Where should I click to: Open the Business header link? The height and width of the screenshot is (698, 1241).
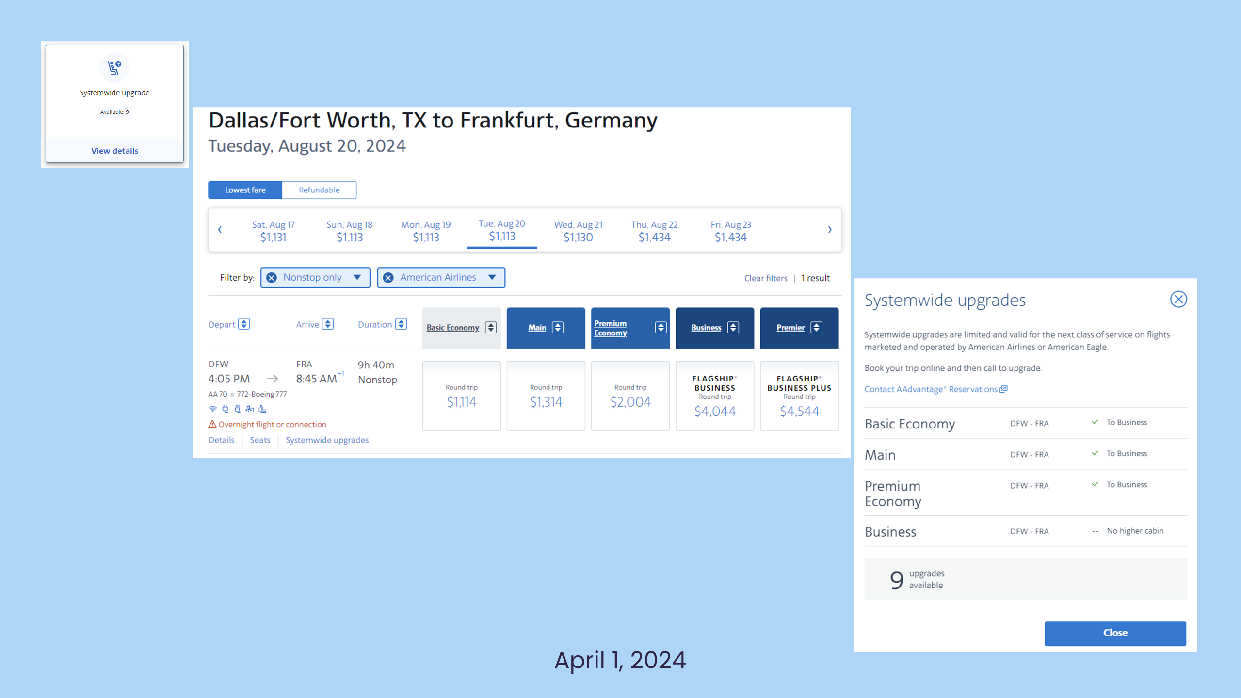coord(706,328)
